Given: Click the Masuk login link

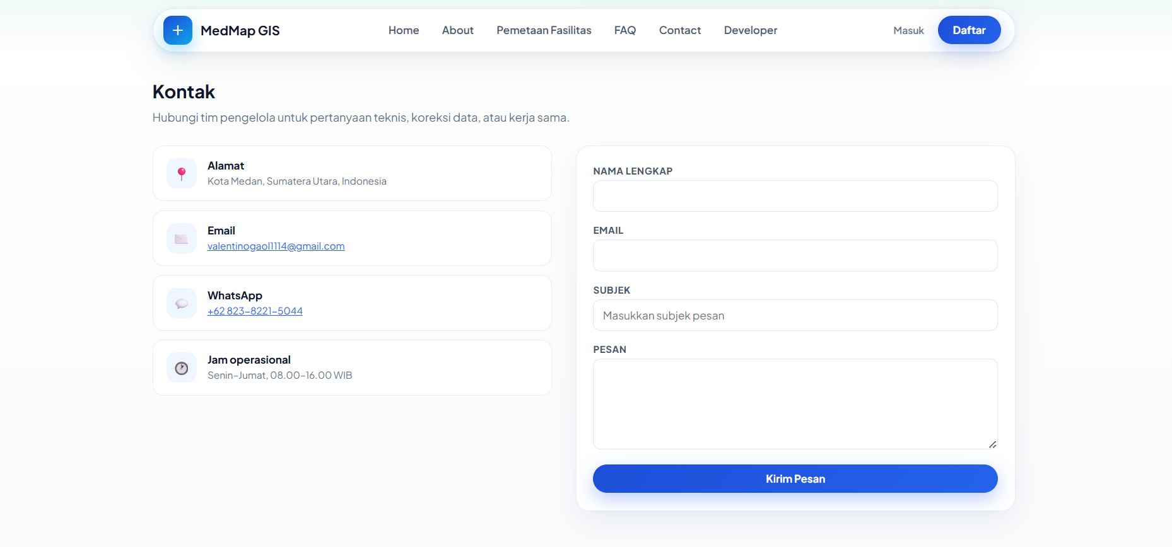Looking at the screenshot, I should tap(908, 30).
